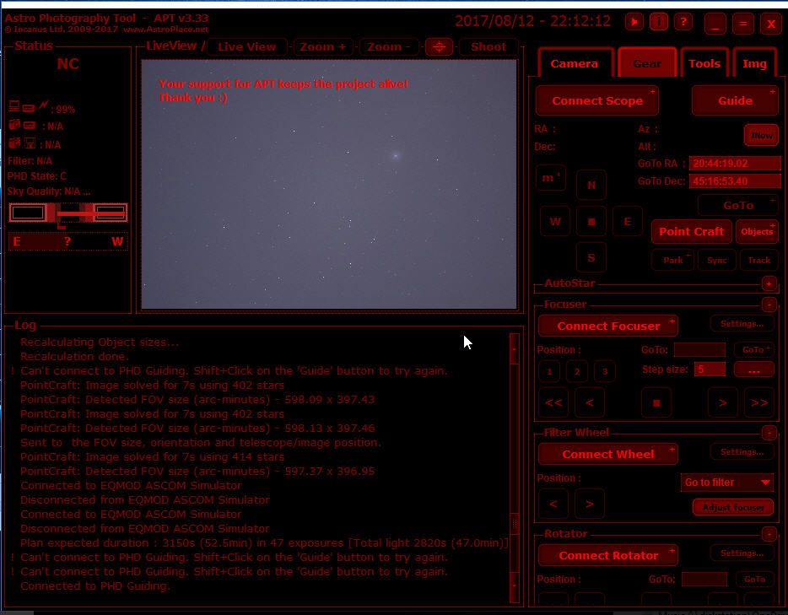Viewport: 788px width, 615px height.
Task: Expand the AutoStar section
Action: pos(769,284)
